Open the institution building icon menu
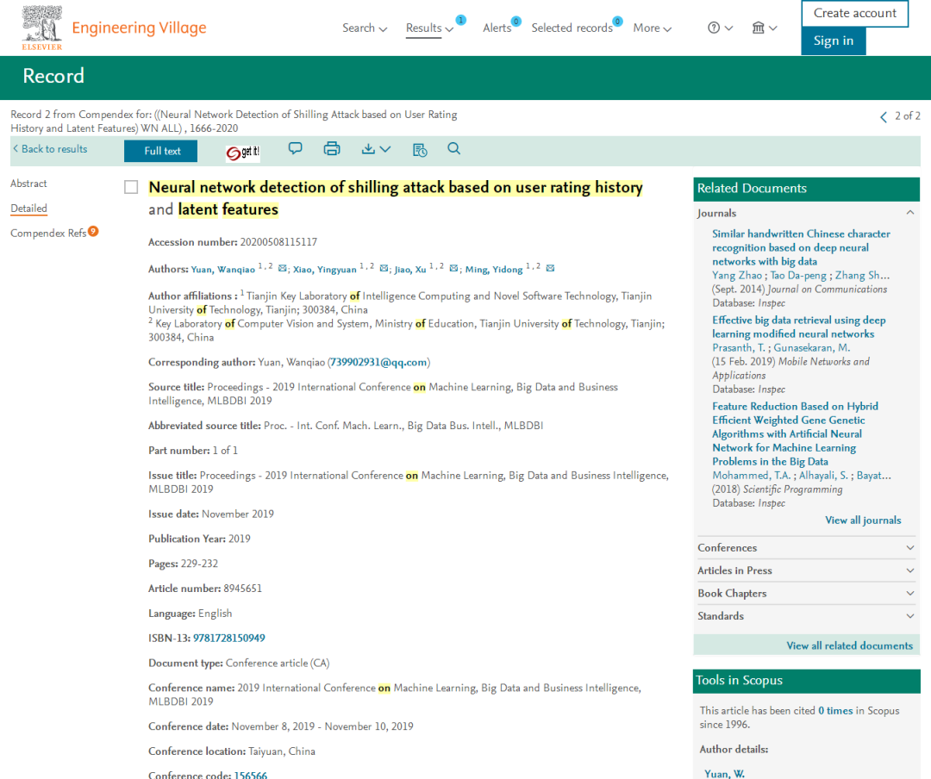The width and height of the screenshot is (931, 779). (759, 28)
